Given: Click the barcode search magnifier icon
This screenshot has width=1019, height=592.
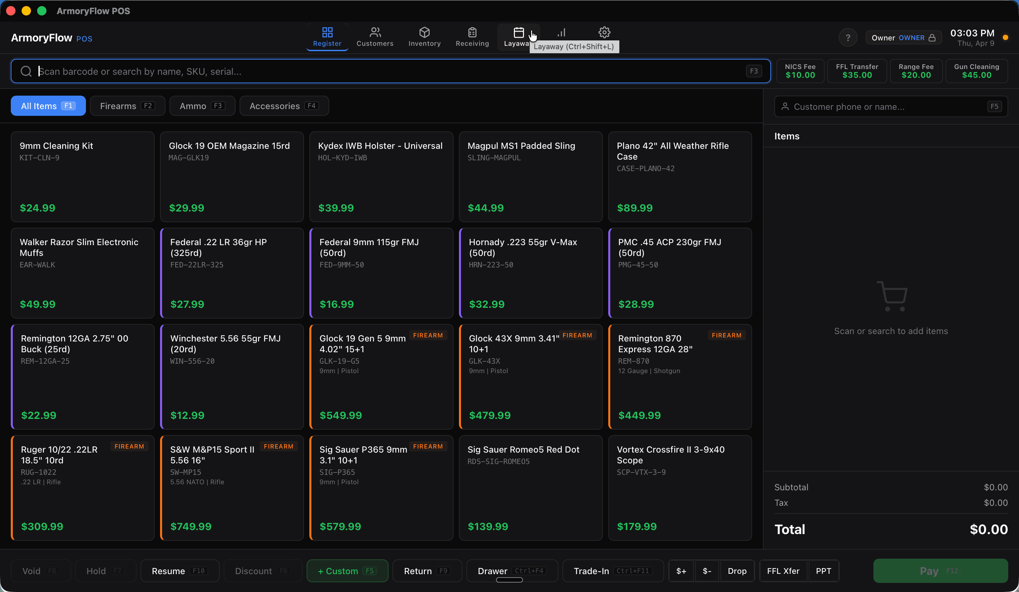Looking at the screenshot, I should pyautogui.click(x=26, y=71).
